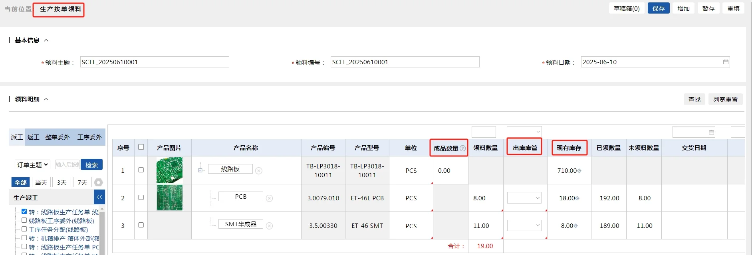752x255 pixels.
Task: Open the PCB product thumbnail
Action: pos(169,198)
